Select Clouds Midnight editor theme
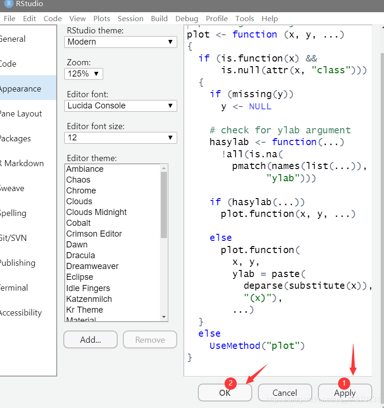 [113, 212]
